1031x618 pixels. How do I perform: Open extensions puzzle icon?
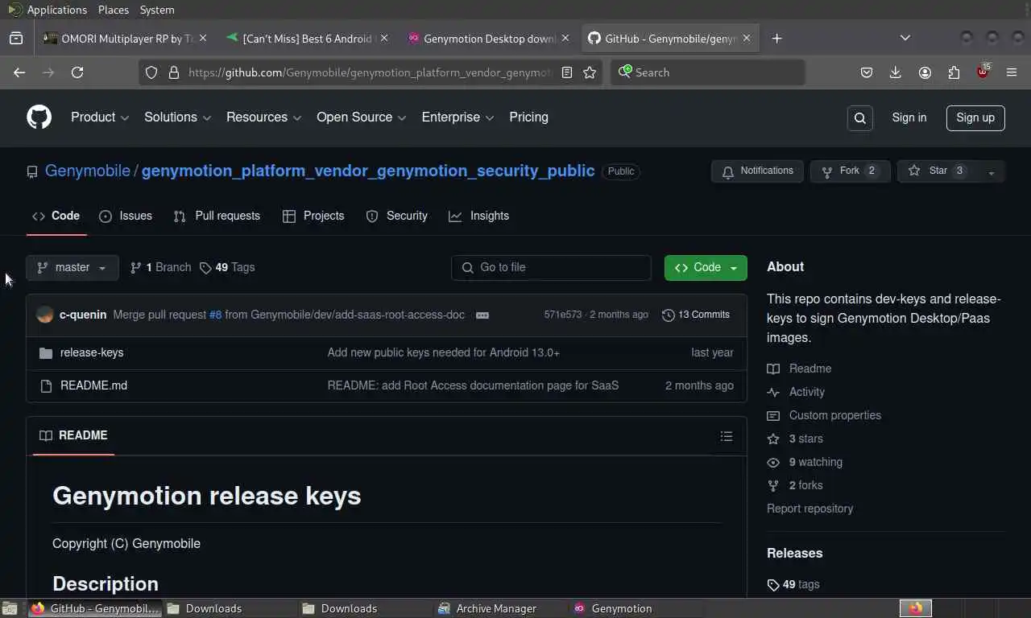pos(954,72)
